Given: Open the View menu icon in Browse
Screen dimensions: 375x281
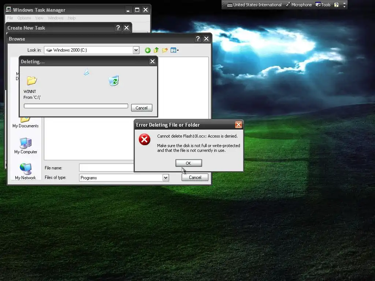Looking at the screenshot, I should pos(175,50).
